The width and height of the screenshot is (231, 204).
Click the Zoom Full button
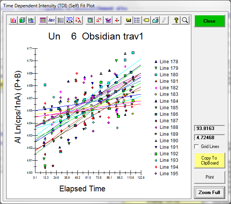[209, 192]
